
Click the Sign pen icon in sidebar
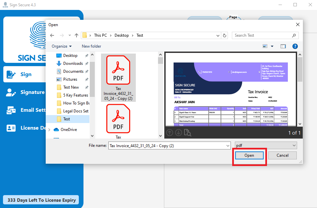[x=11, y=74]
